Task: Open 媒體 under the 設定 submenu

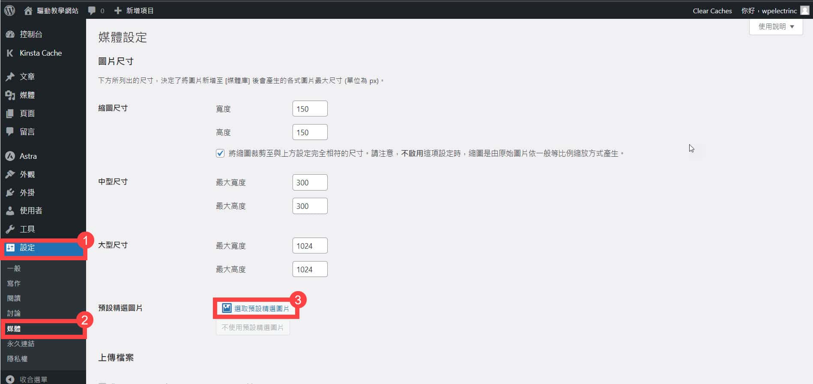Action: point(14,329)
